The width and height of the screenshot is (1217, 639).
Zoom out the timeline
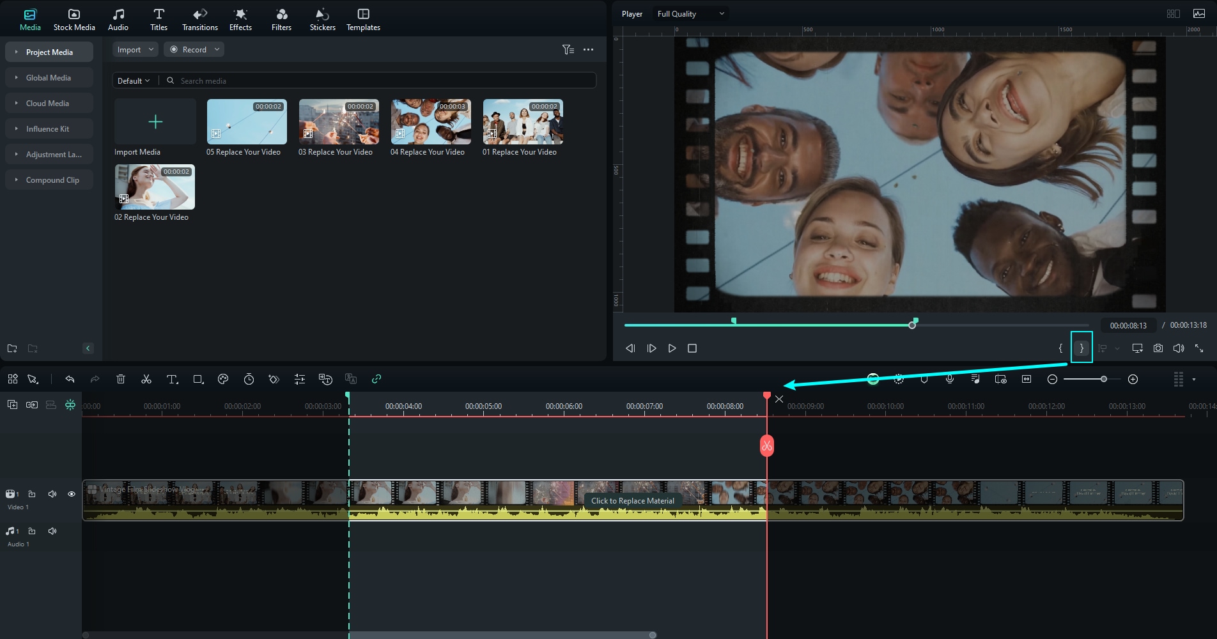pos(1052,379)
